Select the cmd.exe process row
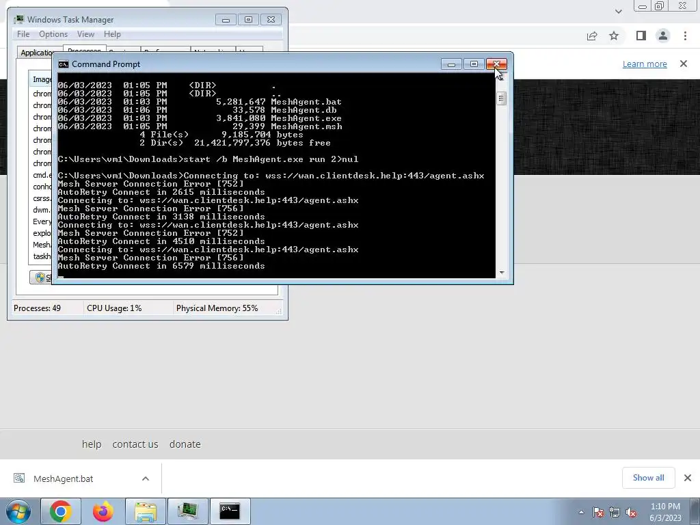700x525 pixels. tap(42, 175)
